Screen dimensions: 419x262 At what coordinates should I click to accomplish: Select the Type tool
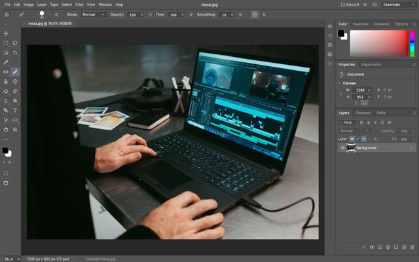coord(15,111)
